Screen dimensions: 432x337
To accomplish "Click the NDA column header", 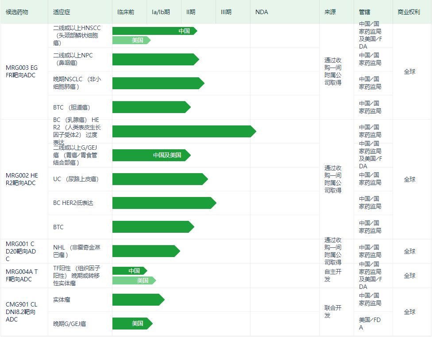I will 262,12.
